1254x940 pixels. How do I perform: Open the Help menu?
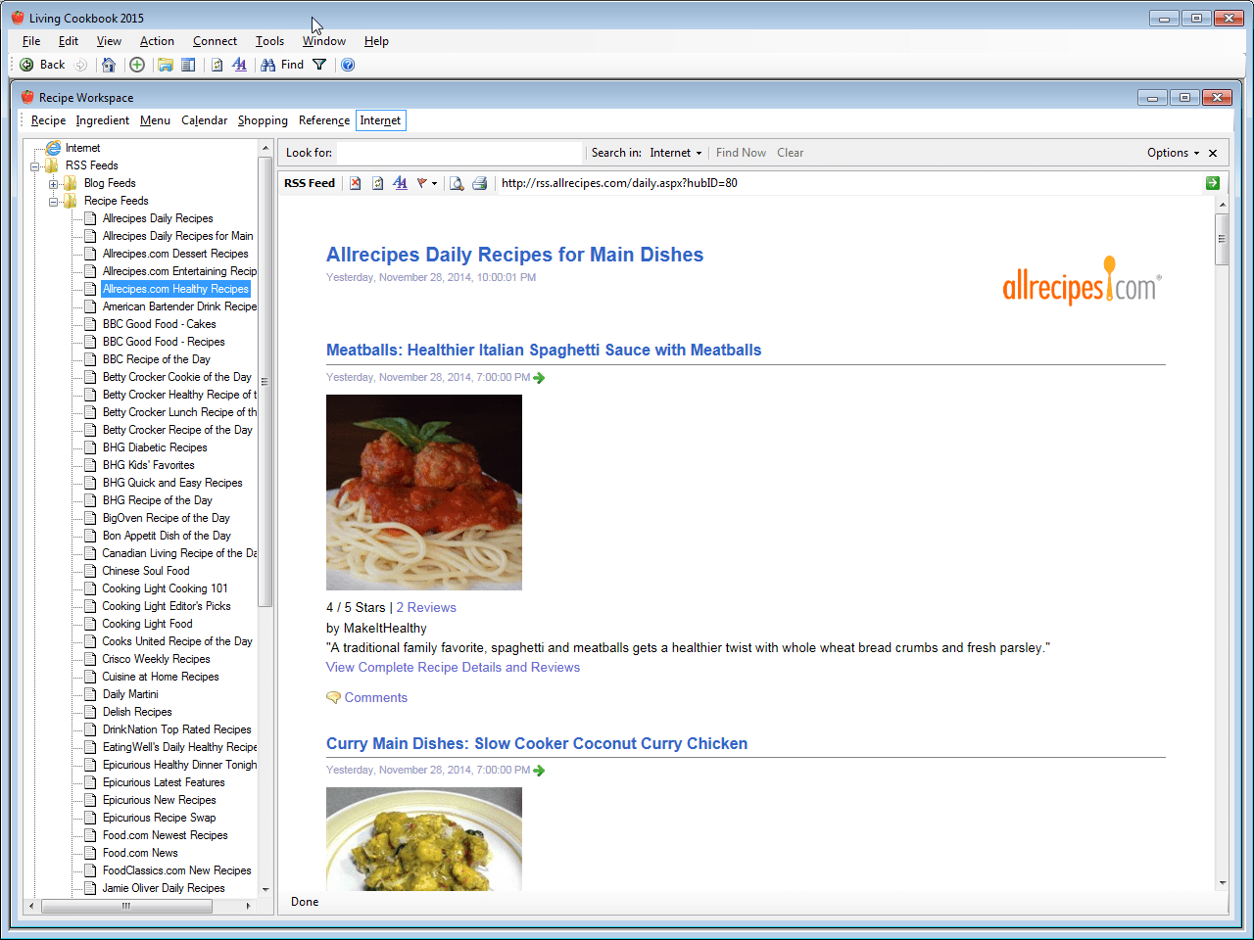376,41
